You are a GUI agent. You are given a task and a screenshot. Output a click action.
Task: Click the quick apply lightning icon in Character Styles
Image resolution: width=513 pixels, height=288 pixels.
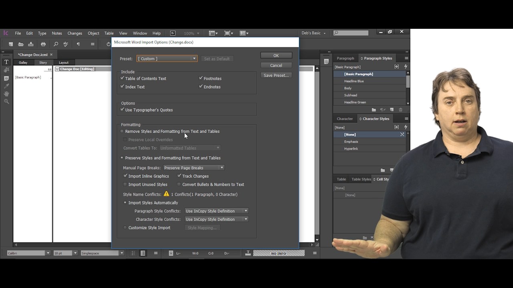pyautogui.click(x=406, y=127)
